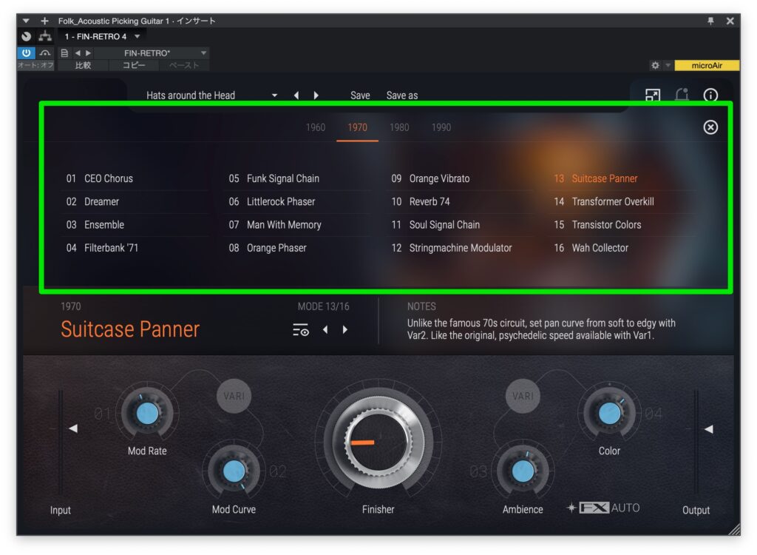Open the Hats around the Head preset dropdown
The height and width of the screenshot is (555, 757).
coord(274,95)
